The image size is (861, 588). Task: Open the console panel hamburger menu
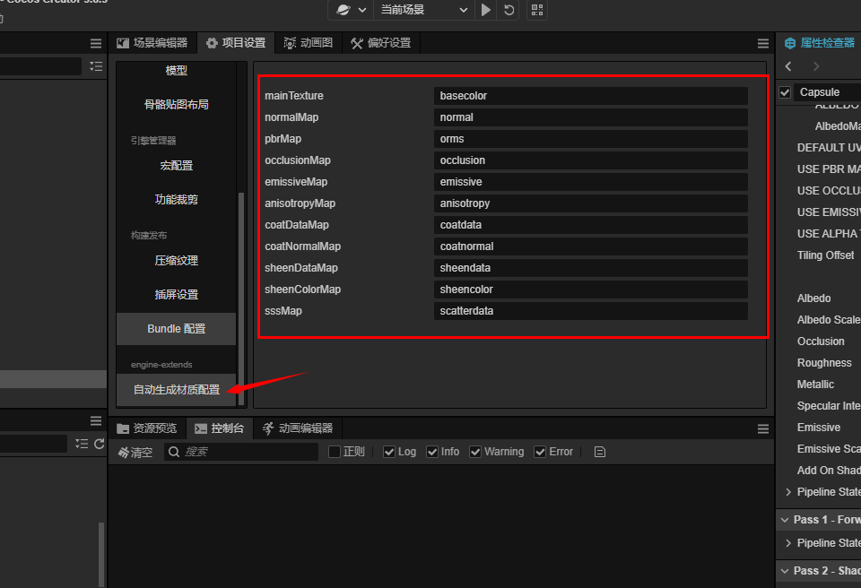[762, 428]
